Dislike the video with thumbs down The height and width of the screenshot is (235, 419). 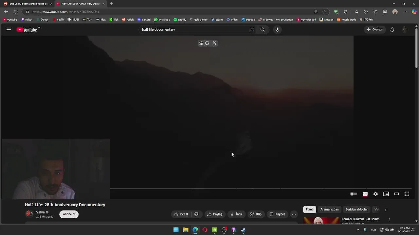coord(196,214)
